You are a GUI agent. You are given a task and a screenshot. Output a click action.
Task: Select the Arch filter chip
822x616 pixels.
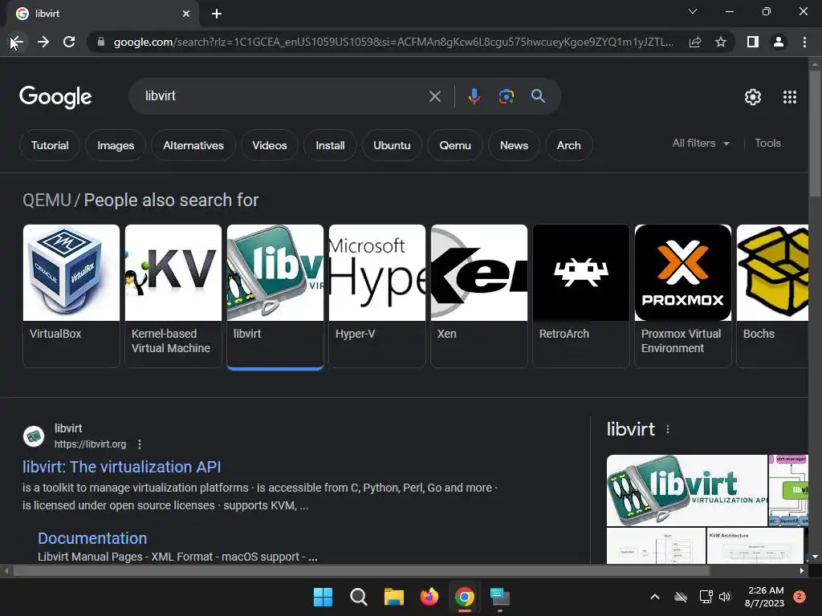(x=569, y=145)
